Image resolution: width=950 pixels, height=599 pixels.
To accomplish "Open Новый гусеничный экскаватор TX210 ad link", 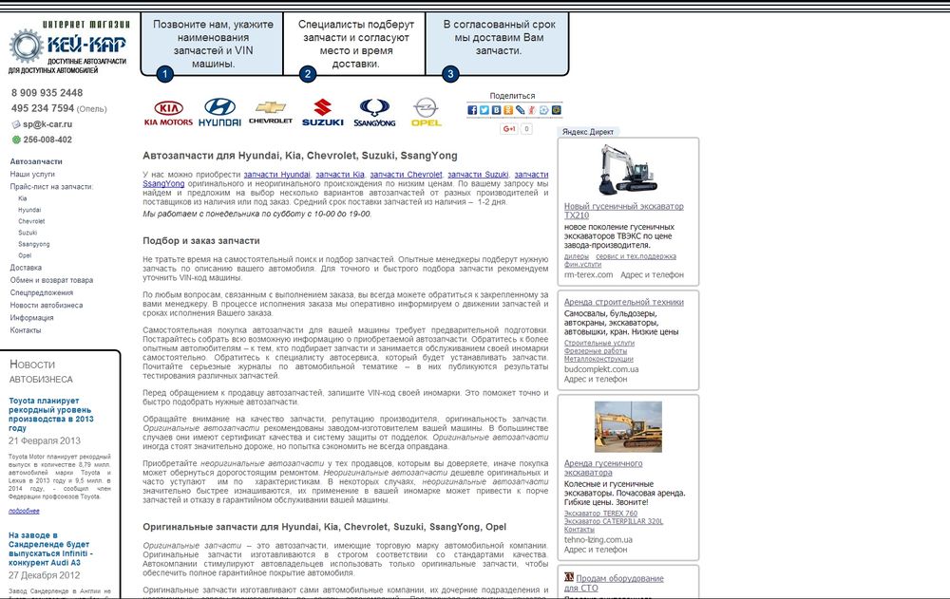I will 623,211.
